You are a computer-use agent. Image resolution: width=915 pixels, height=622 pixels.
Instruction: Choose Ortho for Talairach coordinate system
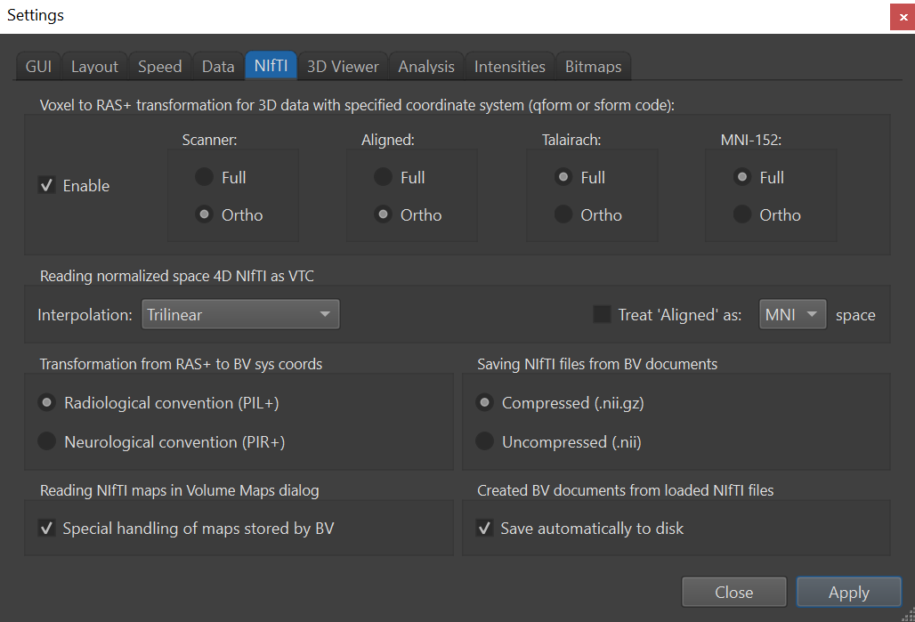click(x=563, y=214)
